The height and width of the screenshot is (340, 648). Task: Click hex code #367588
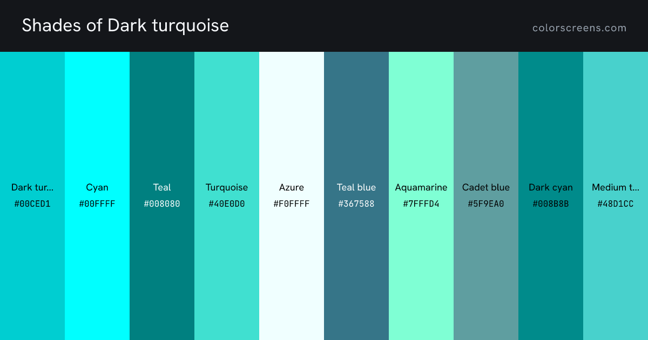pyautogui.click(x=356, y=204)
